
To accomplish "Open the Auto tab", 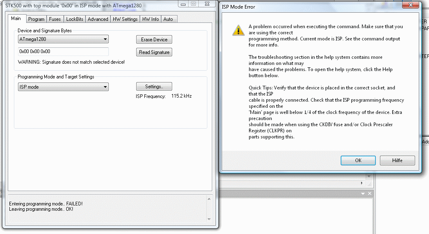I will pyautogui.click(x=168, y=19).
